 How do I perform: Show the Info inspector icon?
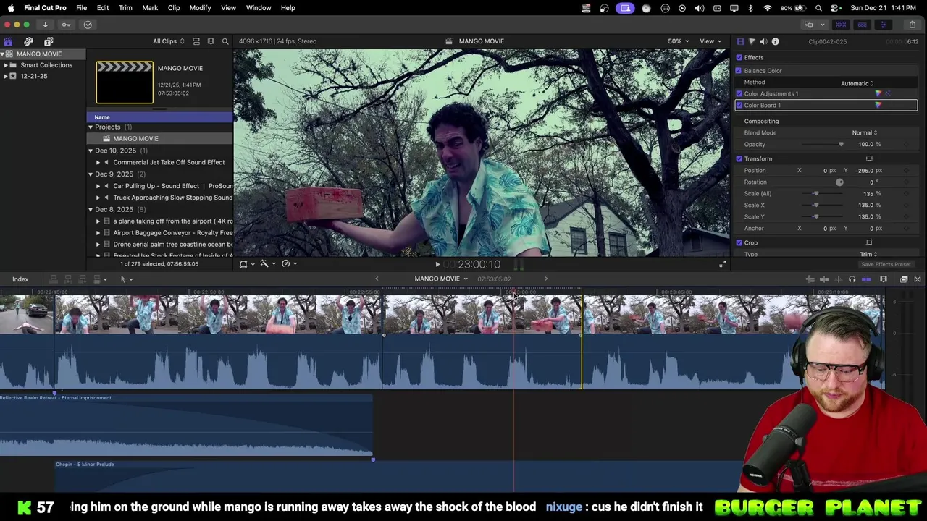point(775,41)
